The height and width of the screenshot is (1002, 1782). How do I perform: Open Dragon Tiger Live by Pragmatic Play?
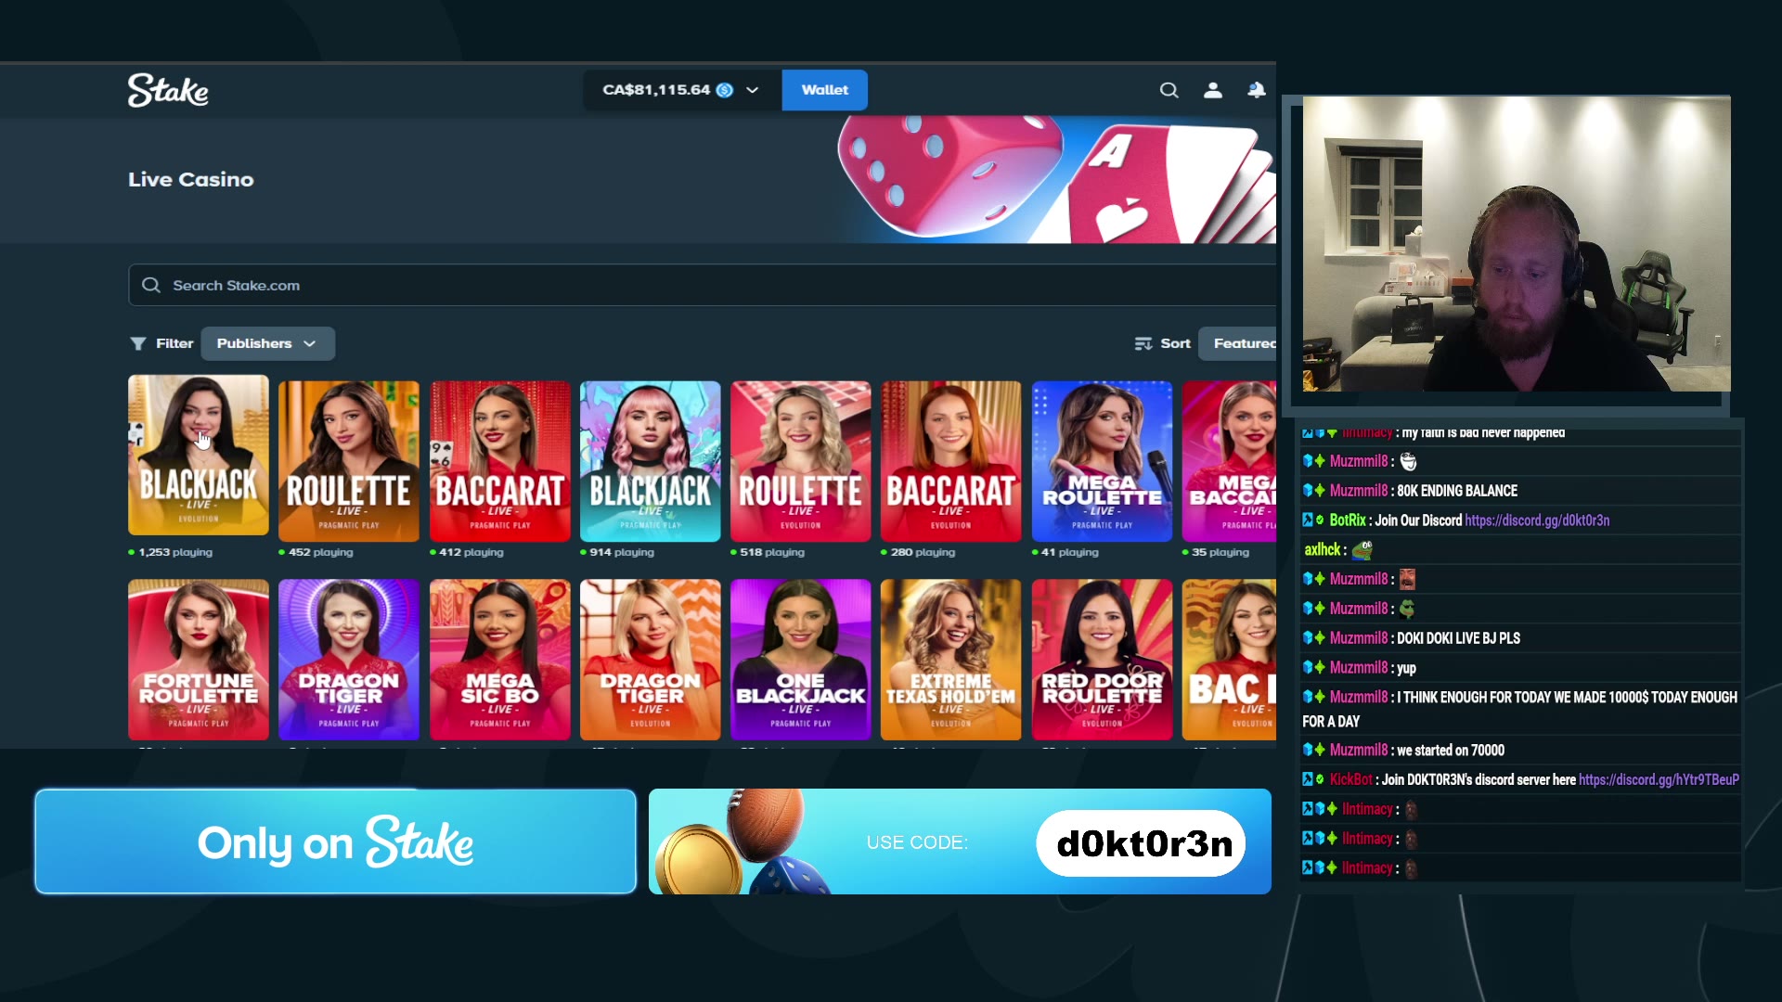[x=349, y=660]
